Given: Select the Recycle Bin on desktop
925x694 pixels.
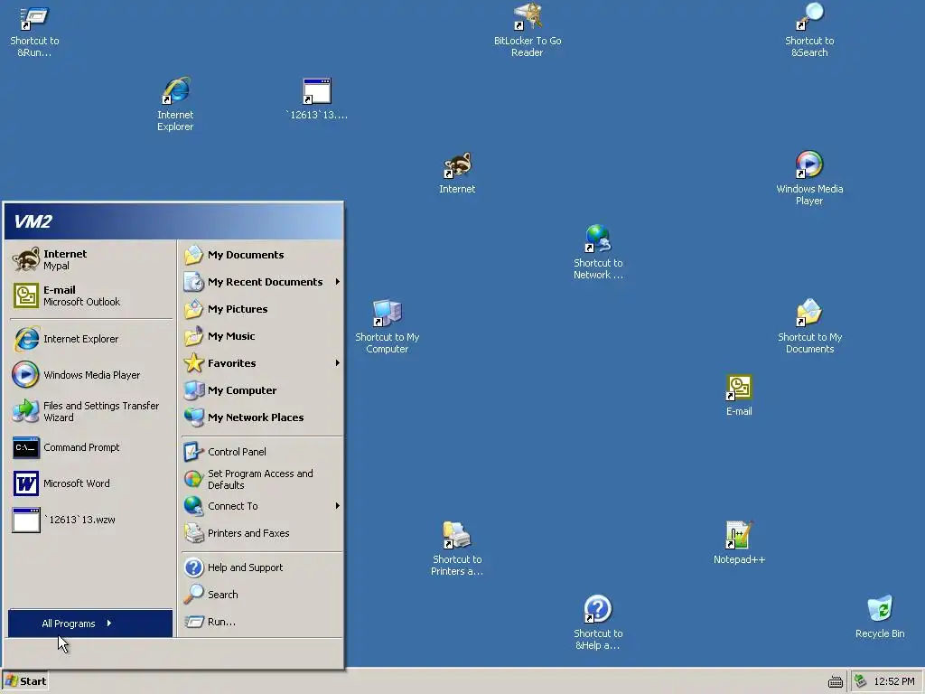Looking at the screenshot, I should tap(880, 616).
